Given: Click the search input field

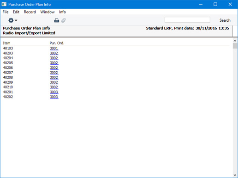Looking at the screenshot, I should coord(187,20).
